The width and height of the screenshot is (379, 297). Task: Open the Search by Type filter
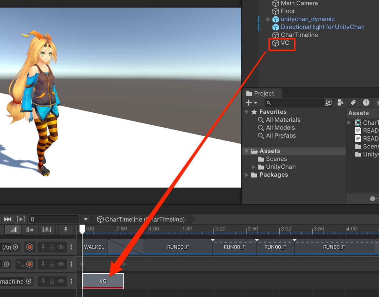(x=341, y=103)
